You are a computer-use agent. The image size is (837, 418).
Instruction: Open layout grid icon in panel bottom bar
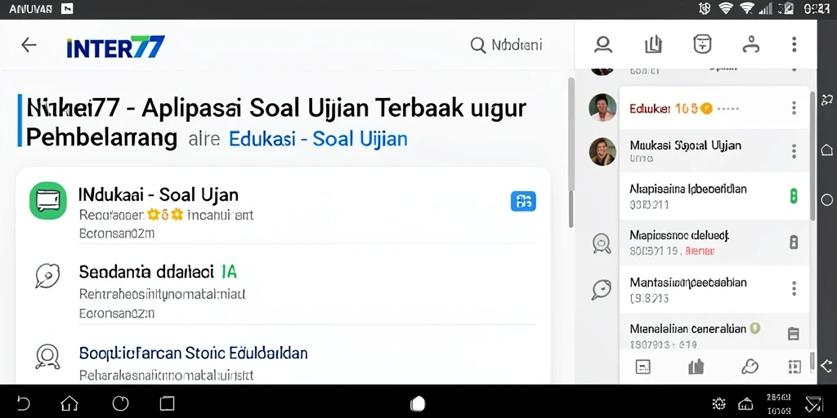[x=794, y=367]
